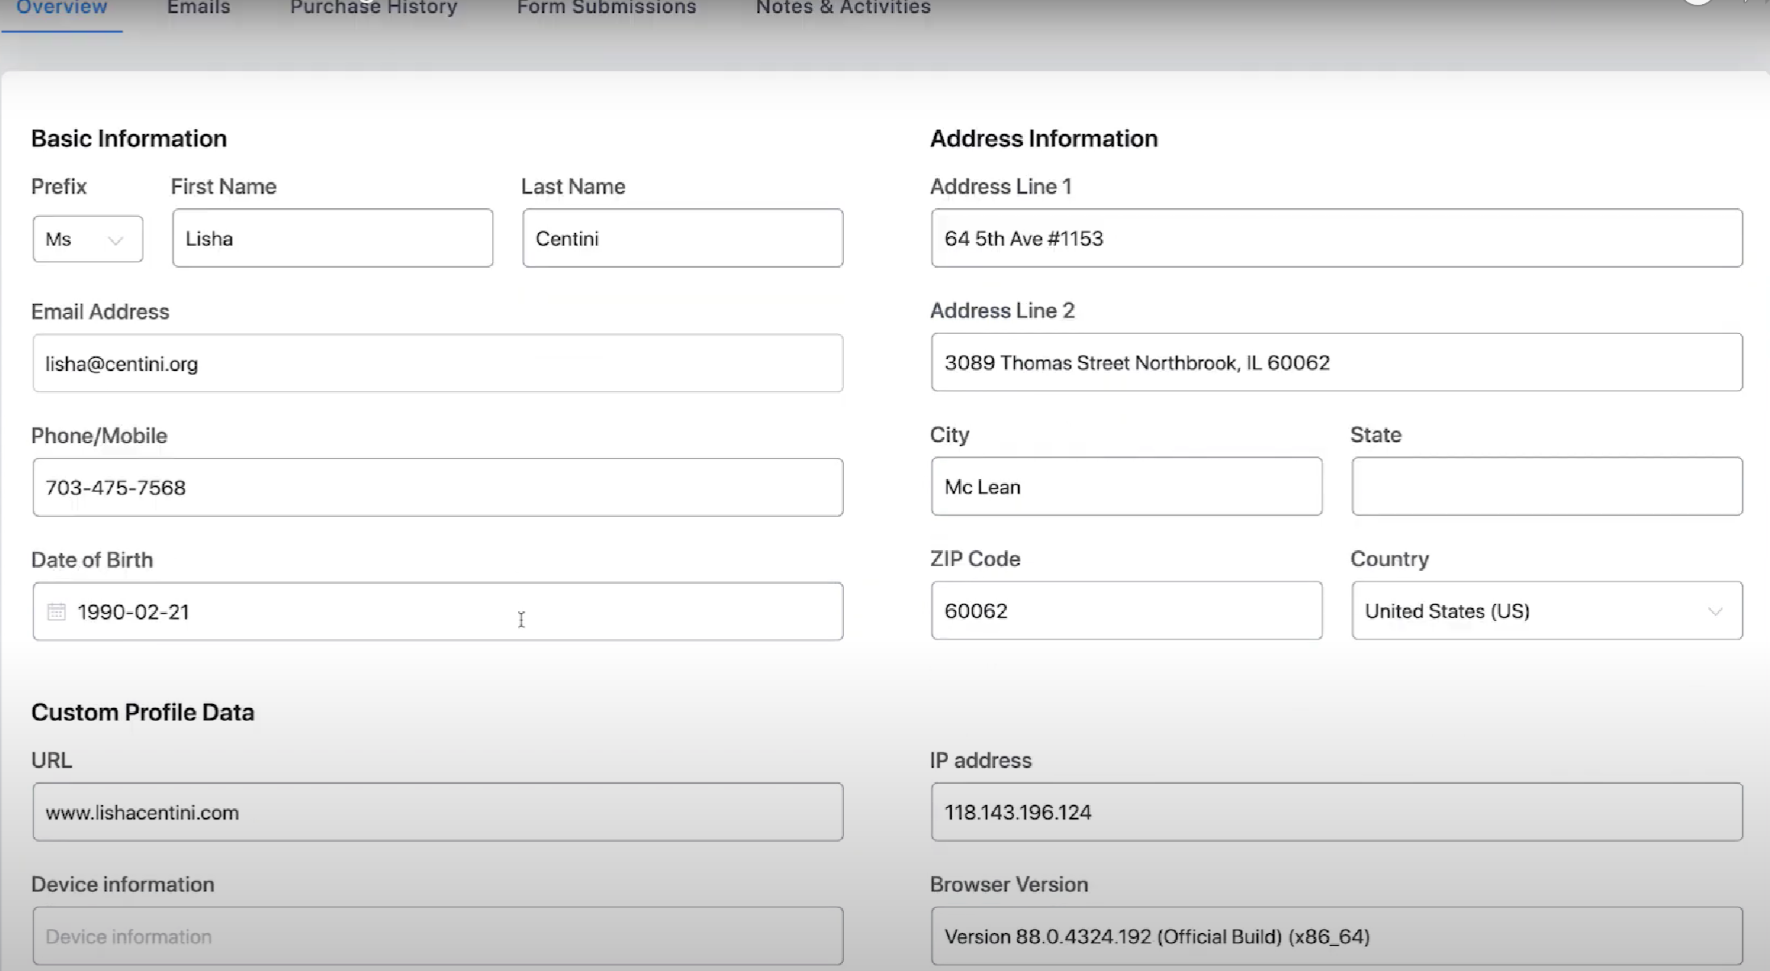Select the Last Name field showing Centini
The image size is (1770, 971).
pyautogui.click(x=682, y=238)
